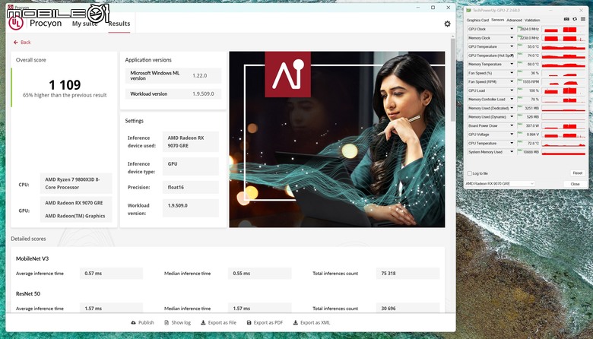Select the MobileNet V3 0.57 ms average value
Screen dimensions: 593x339
(x=111, y=273)
